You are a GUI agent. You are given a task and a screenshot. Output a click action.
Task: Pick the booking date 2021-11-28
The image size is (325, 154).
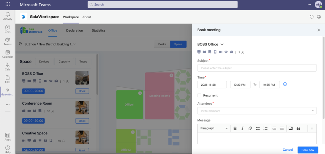click(x=212, y=85)
